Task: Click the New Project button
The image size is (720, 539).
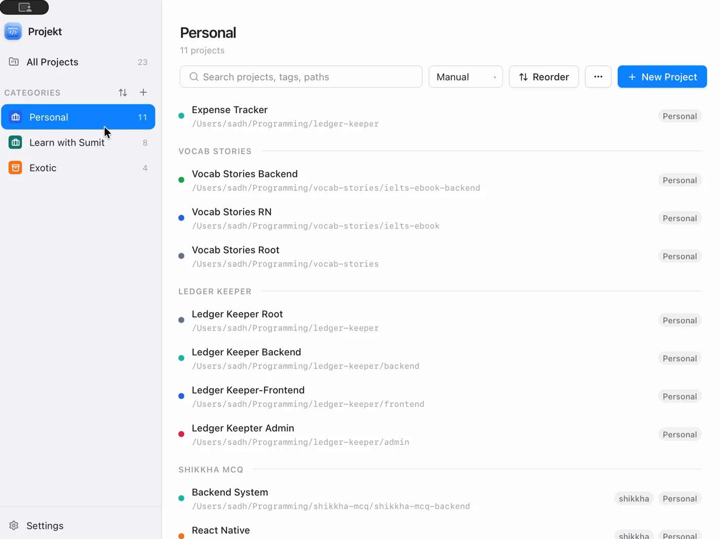Action: (662, 77)
